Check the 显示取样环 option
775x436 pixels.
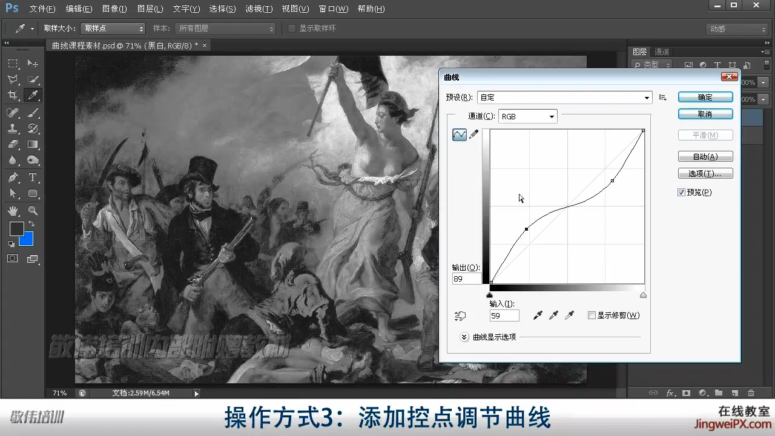[x=292, y=28]
